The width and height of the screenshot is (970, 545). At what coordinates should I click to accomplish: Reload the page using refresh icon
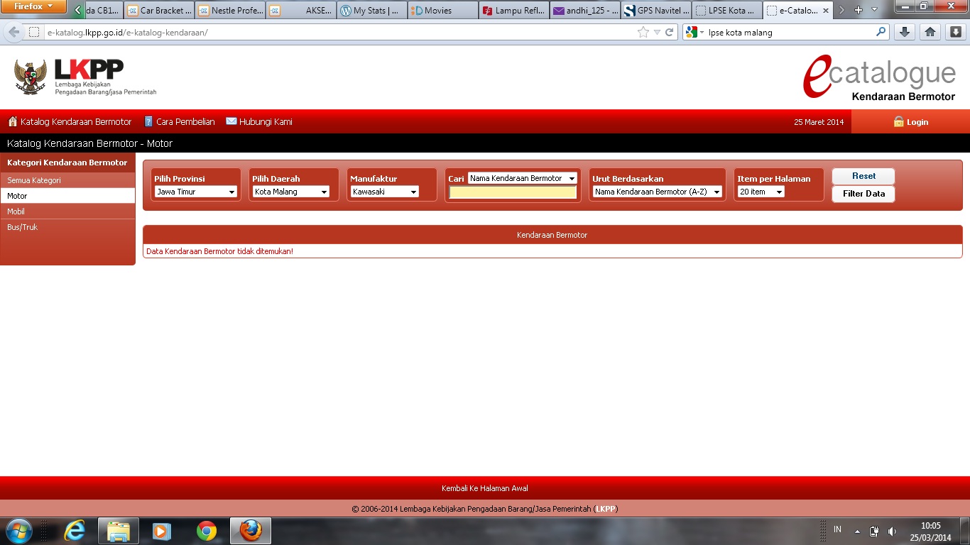tap(670, 33)
